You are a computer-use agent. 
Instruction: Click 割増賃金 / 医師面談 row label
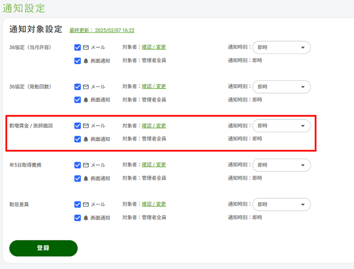point(31,126)
